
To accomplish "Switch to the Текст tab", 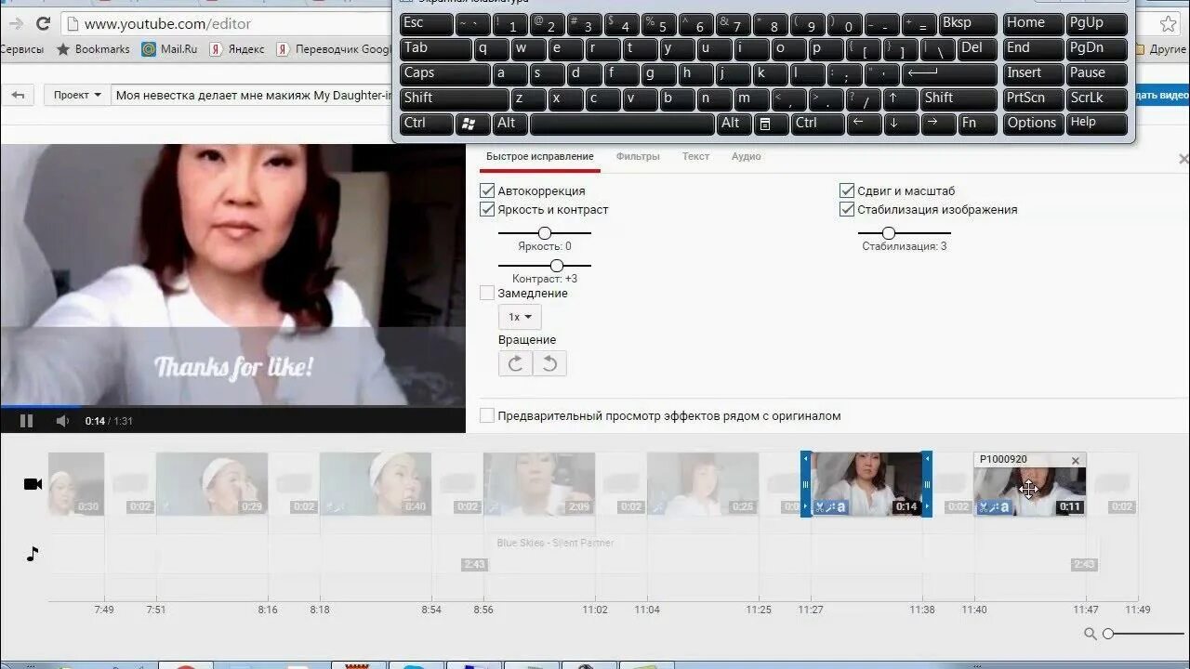I will (695, 156).
